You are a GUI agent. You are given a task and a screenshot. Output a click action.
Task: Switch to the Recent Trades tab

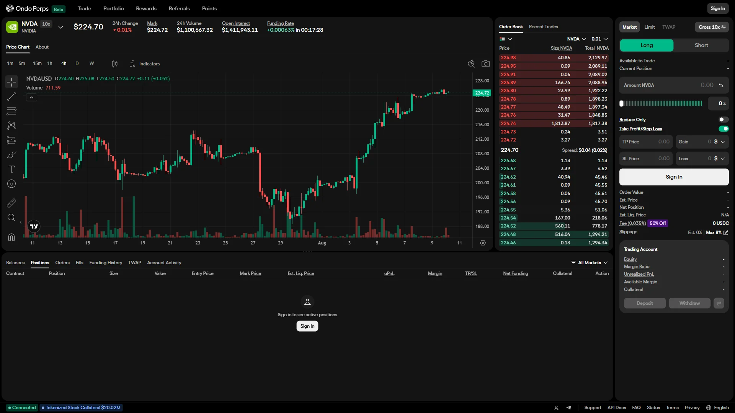coord(543,27)
